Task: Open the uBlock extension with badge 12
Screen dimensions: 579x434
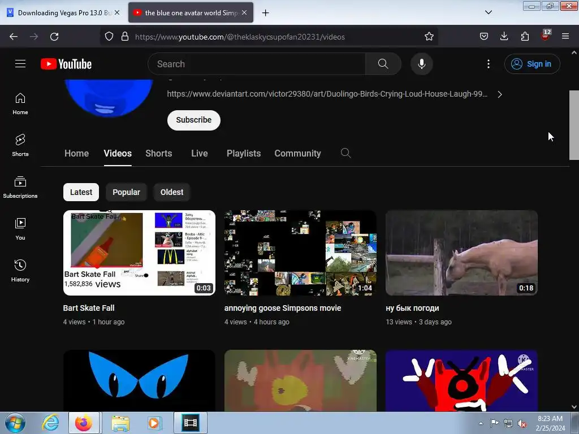Action: (x=546, y=36)
